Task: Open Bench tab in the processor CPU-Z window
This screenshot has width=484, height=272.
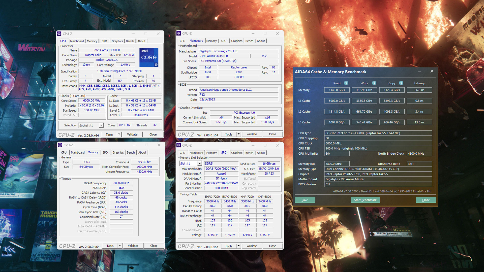Action: click(x=130, y=41)
